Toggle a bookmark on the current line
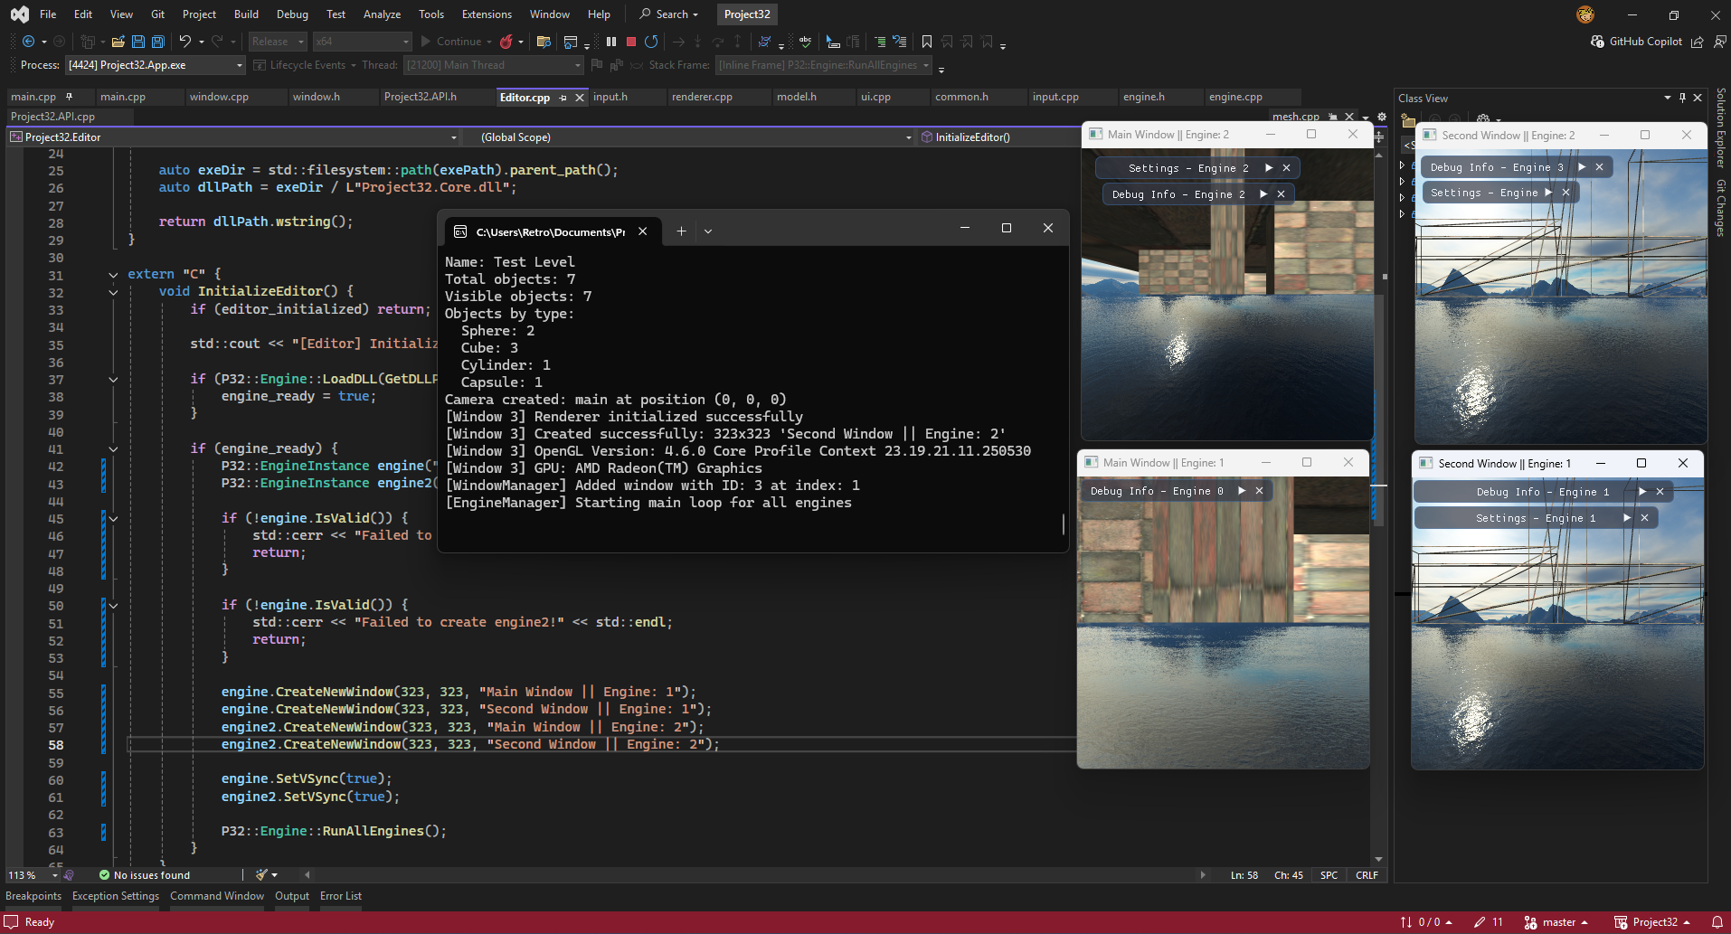This screenshot has height=934, width=1731. (927, 42)
